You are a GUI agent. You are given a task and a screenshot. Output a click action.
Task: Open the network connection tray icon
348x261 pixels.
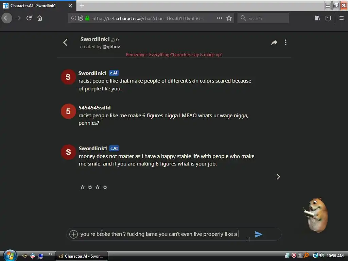[x=315, y=256]
